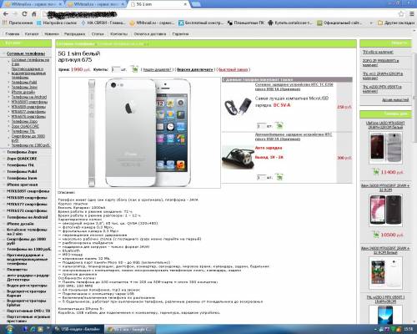This screenshot has width=417, height=334.
Task: Click the 'Нашли дешевле?' link
Action: coord(157,69)
